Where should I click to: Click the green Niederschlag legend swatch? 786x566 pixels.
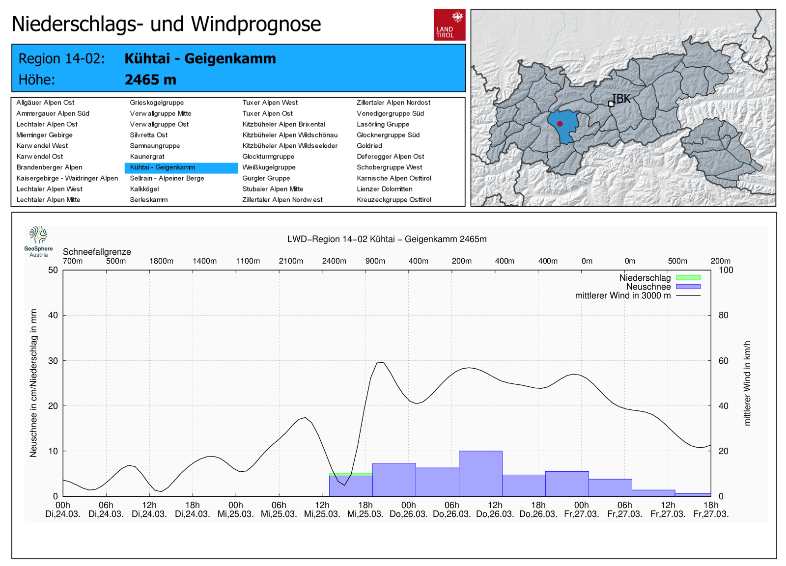pyautogui.click(x=688, y=278)
